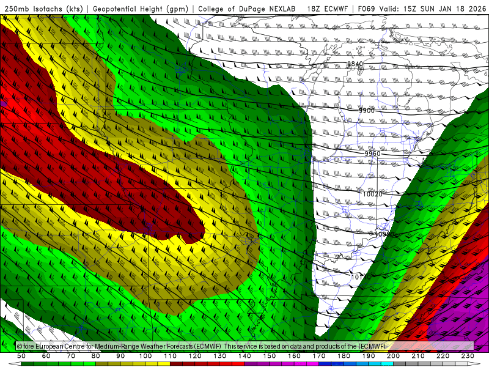Click the '18Z ECMWF' model run label

(327, 9)
